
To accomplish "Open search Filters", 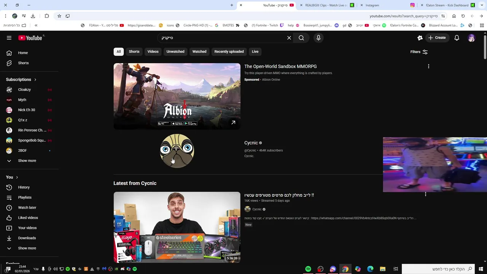I will click(419, 52).
